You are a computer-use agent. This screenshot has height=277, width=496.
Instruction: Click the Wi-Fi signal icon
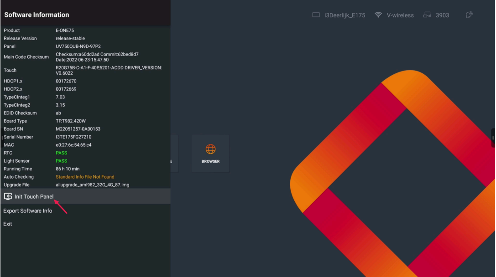pyautogui.click(x=378, y=15)
